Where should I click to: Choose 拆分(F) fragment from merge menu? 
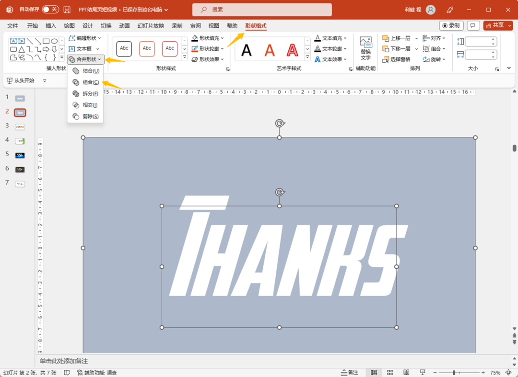click(x=85, y=94)
